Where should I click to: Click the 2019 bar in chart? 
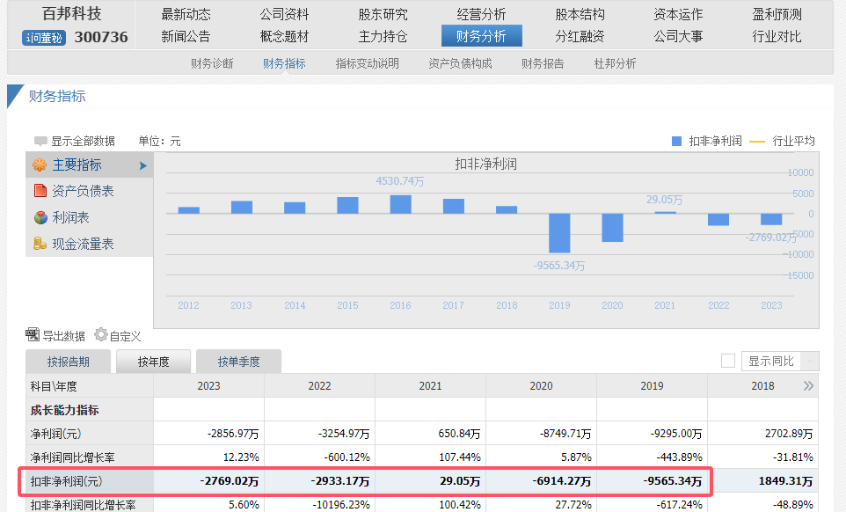pyautogui.click(x=559, y=233)
